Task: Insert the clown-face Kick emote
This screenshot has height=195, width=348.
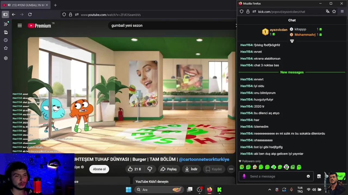Action: click(255, 167)
